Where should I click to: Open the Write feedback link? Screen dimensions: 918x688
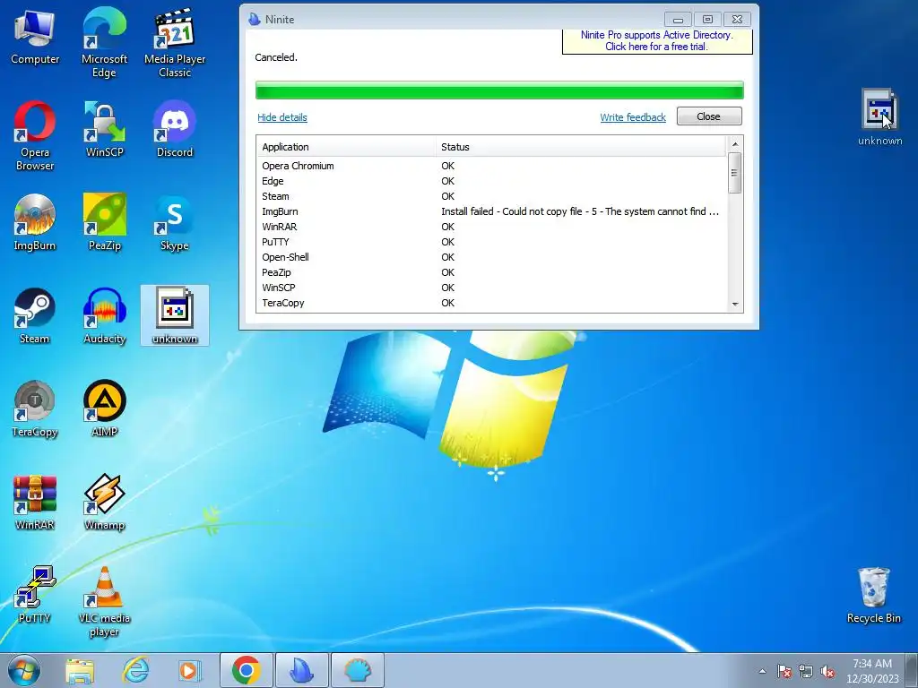click(x=633, y=117)
